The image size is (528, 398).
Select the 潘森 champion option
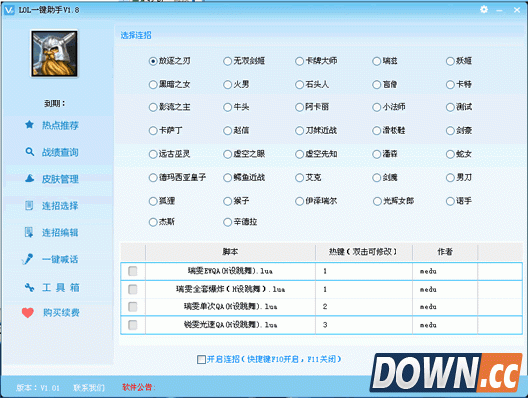tap(377, 154)
